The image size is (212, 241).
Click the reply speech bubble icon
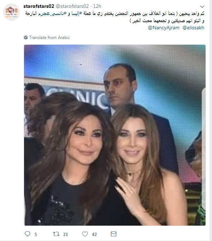pyautogui.click(x=28, y=234)
